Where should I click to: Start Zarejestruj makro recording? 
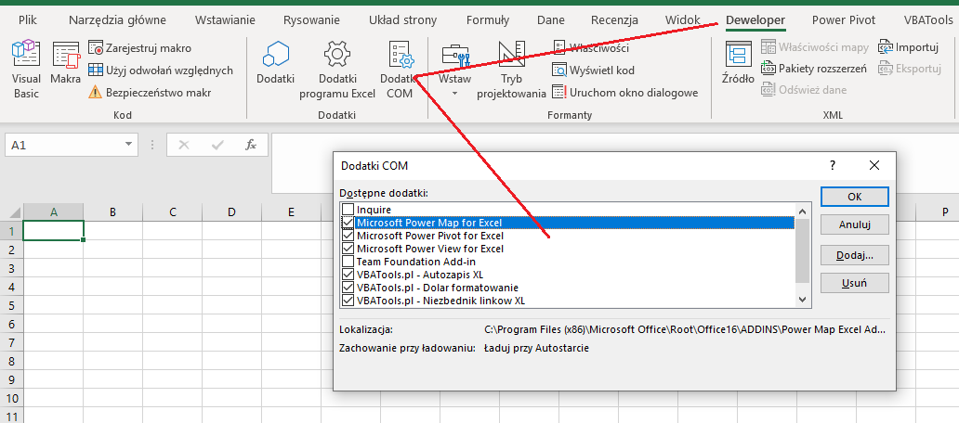[x=140, y=47]
